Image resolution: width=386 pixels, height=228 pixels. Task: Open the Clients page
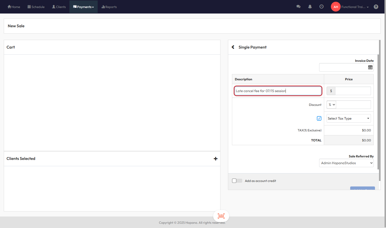click(x=59, y=7)
